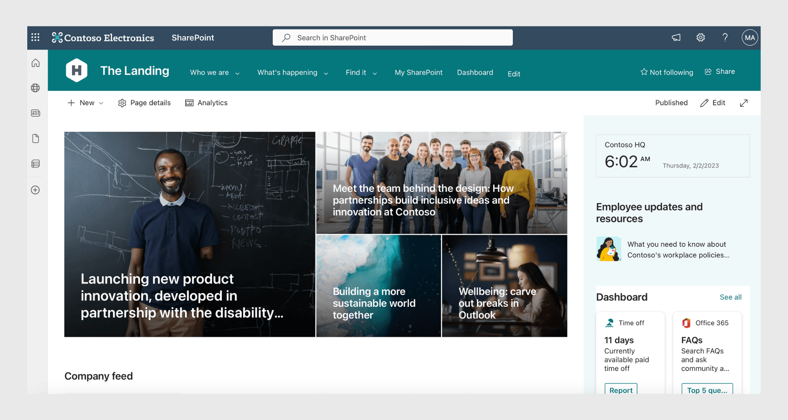788x420 pixels.
Task: Open the Dashboard navigation tab
Action: point(475,72)
